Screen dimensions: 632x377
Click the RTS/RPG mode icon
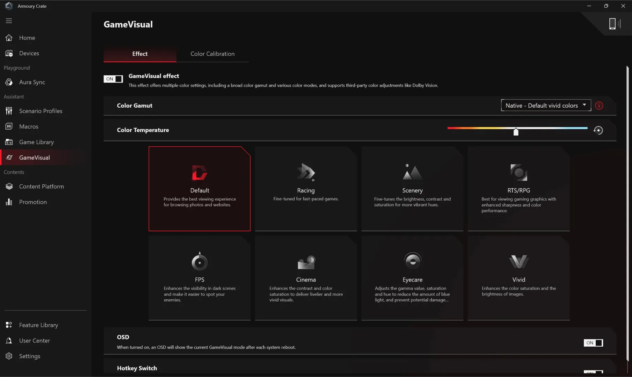coord(519,172)
